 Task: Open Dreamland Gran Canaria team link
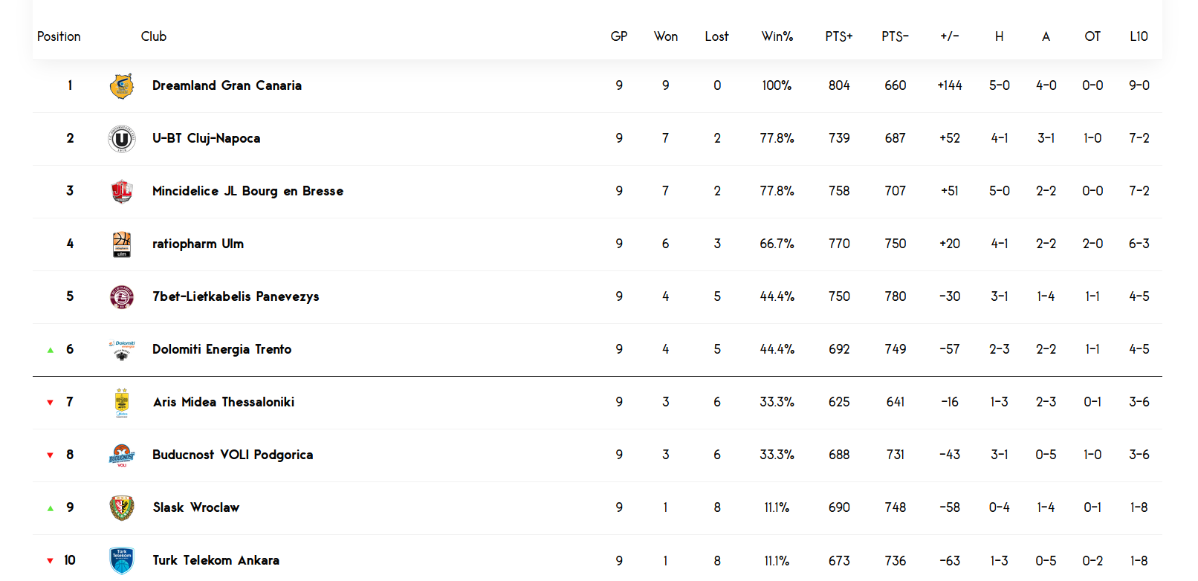click(x=227, y=85)
